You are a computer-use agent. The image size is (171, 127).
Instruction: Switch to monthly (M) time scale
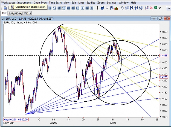pyautogui.click(x=92, y=8)
